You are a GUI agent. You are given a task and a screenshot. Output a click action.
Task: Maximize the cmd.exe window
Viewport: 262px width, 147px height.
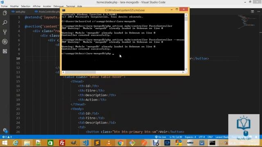[x=177, y=9]
